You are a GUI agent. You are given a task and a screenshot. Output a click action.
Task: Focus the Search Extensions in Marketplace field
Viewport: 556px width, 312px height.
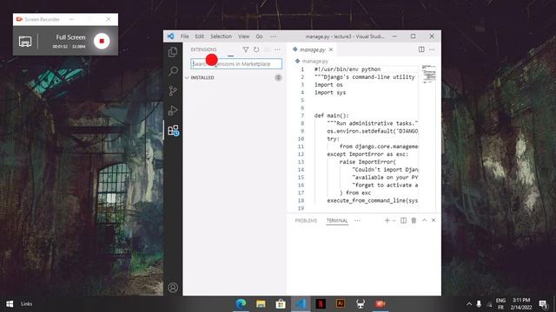[236, 64]
